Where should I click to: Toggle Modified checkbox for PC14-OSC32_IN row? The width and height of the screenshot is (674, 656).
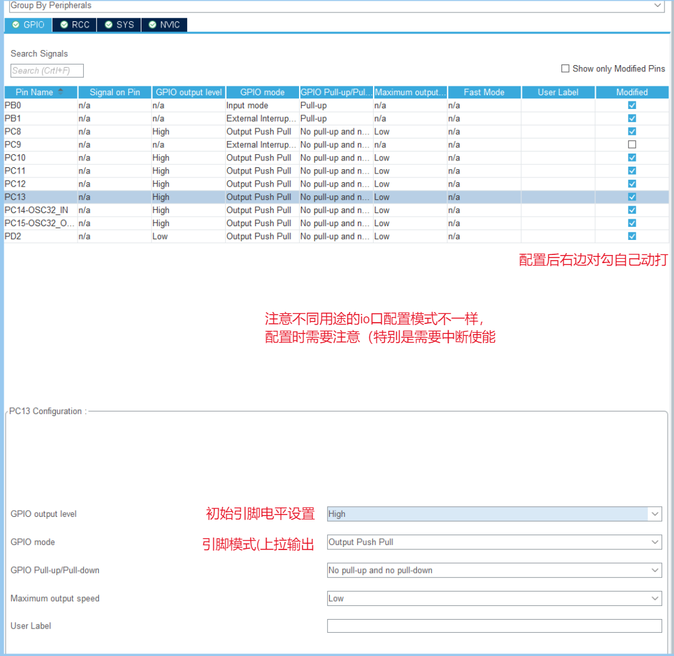coord(632,210)
